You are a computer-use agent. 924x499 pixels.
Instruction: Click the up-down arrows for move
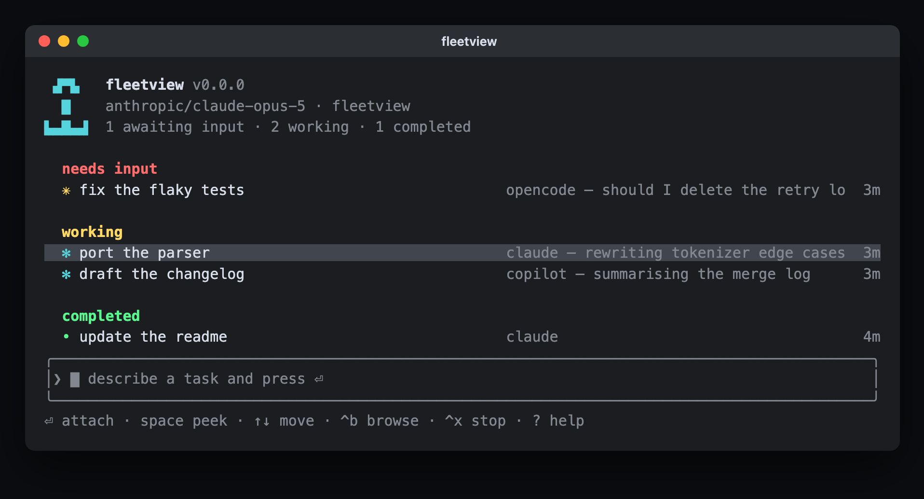[262, 421]
